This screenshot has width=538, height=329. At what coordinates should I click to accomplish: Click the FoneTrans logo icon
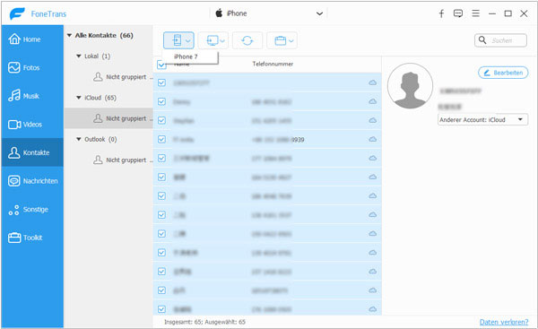click(x=17, y=13)
